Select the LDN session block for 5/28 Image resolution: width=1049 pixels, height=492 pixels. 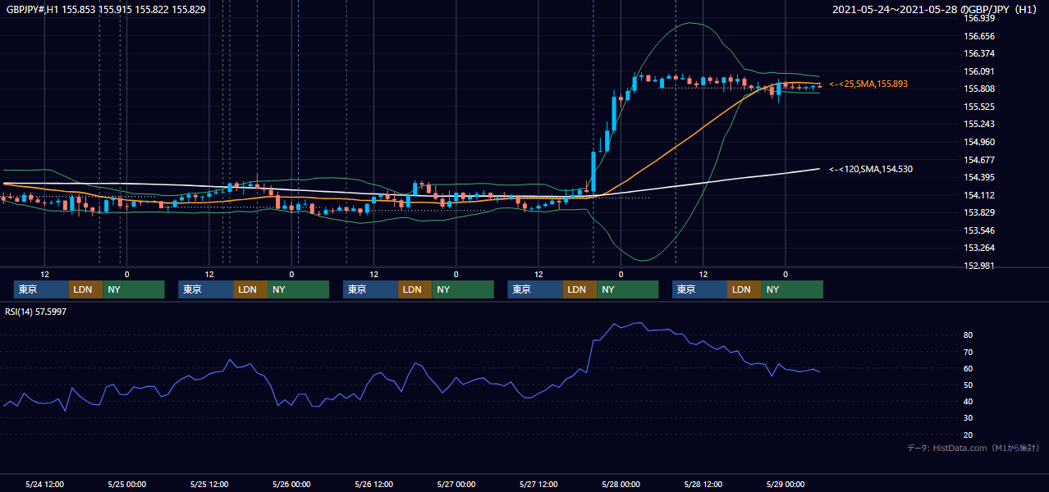click(x=744, y=289)
